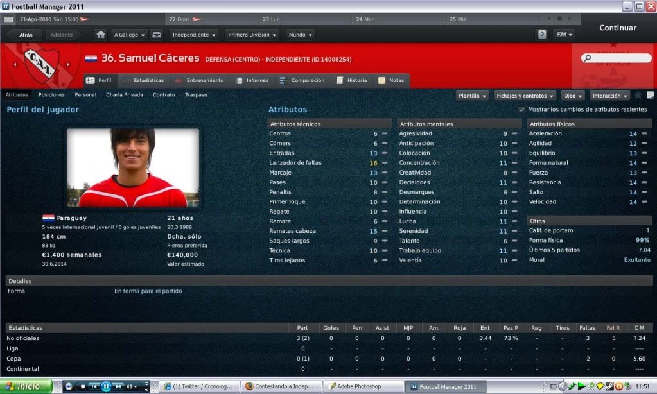Viewport: 657px width, 394px height.
Task: Click the center dot on the date bar
Action: point(559,19)
